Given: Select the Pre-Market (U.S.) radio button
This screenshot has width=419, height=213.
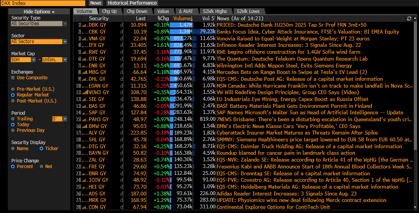Looking at the screenshot, I should click(13, 89).
